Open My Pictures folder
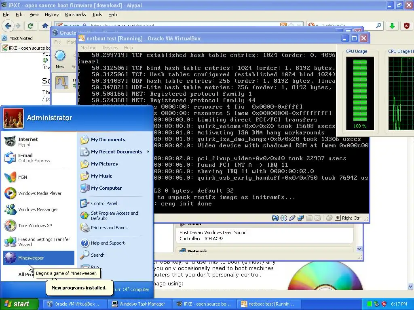The height and width of the screenshot is (310, 414). pos(115,164)
